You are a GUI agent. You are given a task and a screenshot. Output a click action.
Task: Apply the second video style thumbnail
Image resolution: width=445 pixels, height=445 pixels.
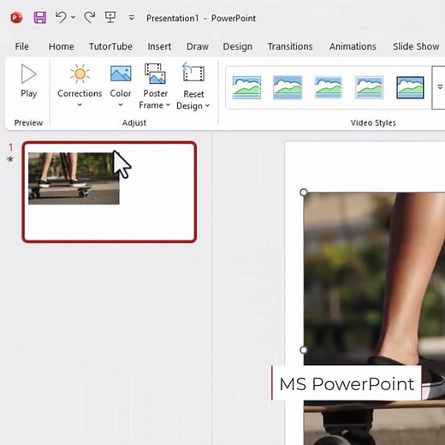point(288,87)
